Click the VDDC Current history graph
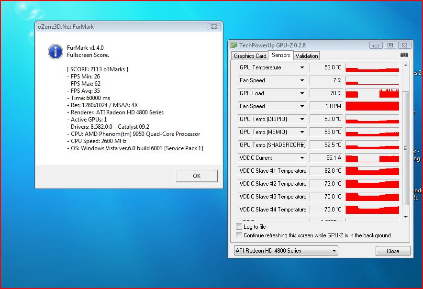 (x=372, y=158)
